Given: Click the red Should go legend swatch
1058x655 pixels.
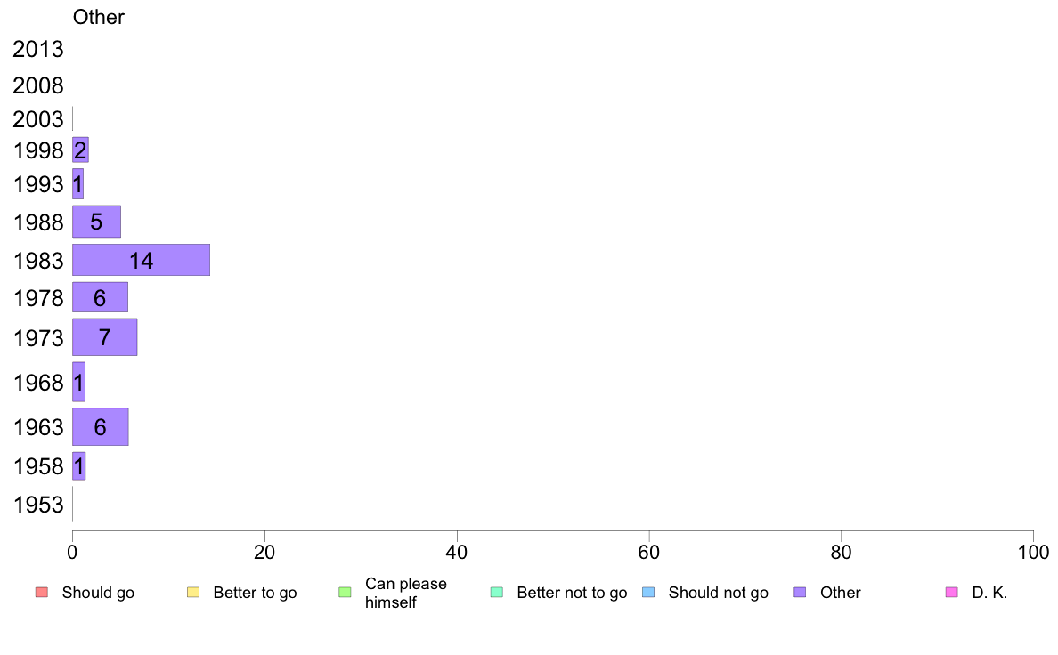Looking at the screenshot, I should [x=42, y=593].
